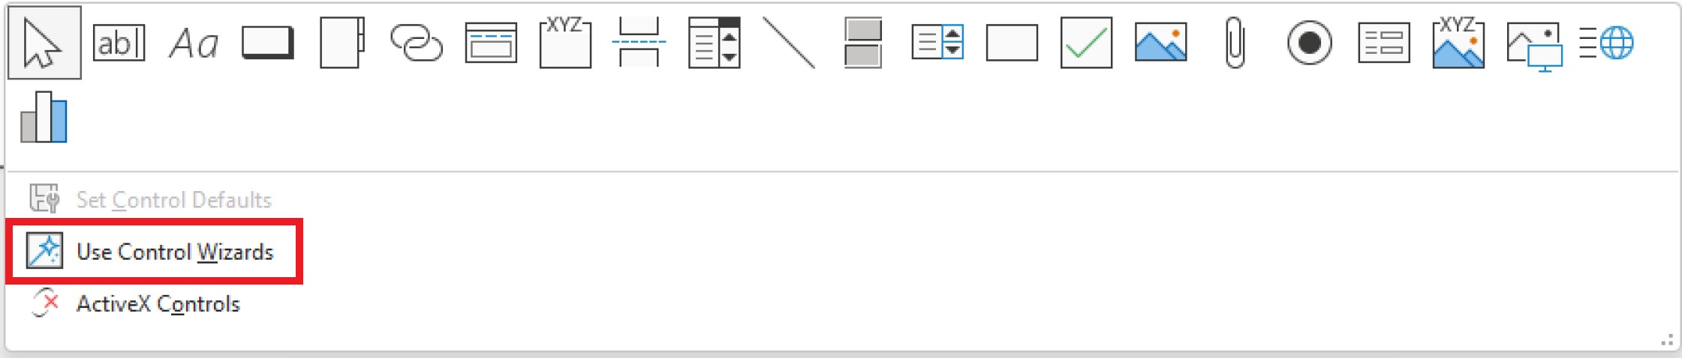The height and width of the screenshot is (358, 1682).
Task: Select the Web Browser Control icon
Action: pyautogui.click(x=1606, y=43)
